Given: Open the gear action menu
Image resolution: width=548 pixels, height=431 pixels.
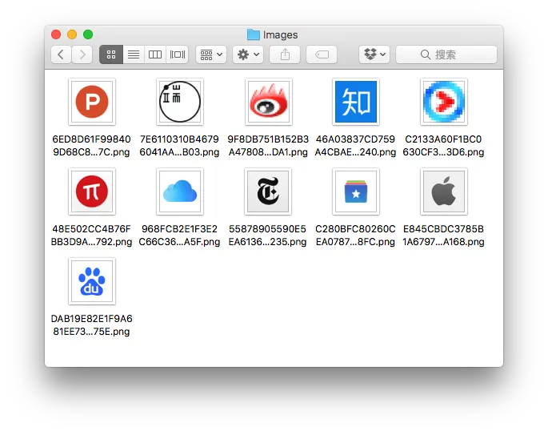Looking at the screenshot, I should [248, 54].
